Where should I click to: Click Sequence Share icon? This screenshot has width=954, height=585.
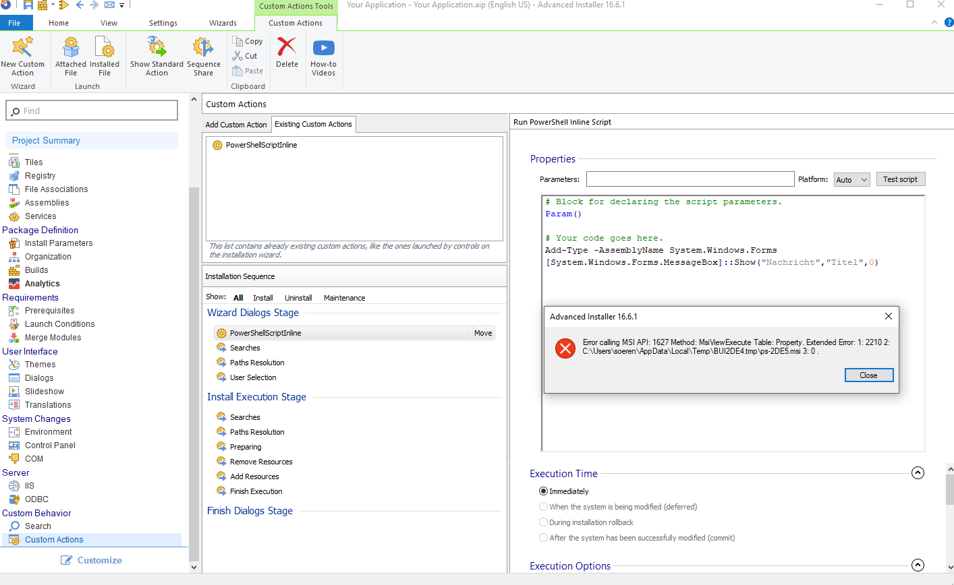click(x=204, y=56)
